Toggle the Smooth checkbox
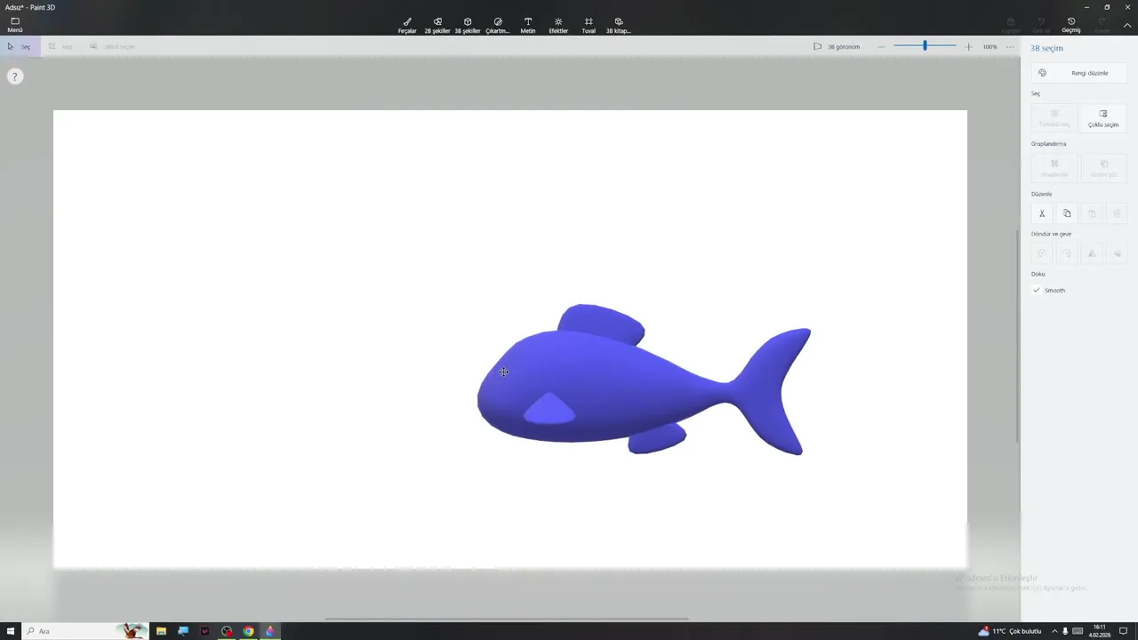The height and width of the screenshot is (640, 1138). point(1037,291)
